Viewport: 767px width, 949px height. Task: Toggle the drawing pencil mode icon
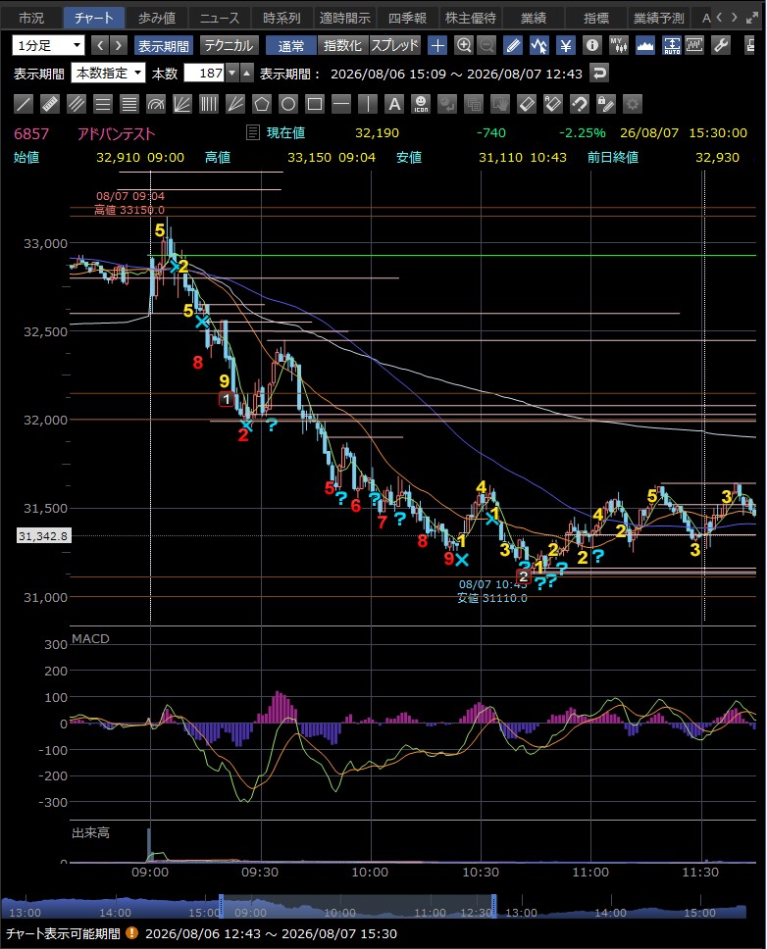(513, 45)
